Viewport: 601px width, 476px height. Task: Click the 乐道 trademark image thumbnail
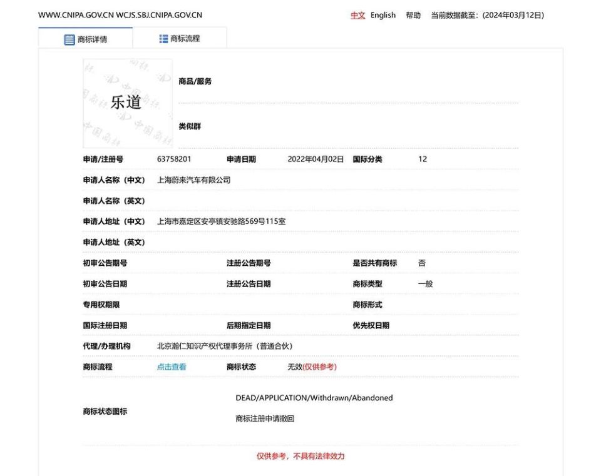(127, 103)
